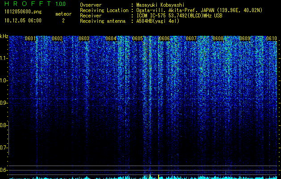281x179 pixels.
Task: Select the 0.9 frequency tick label
Action: click(x=4, y=103)
